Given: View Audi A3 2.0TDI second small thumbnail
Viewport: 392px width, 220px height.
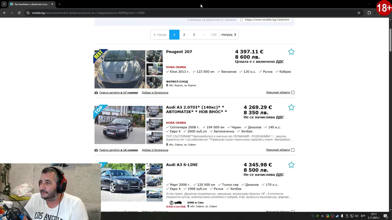Looking at the screenshot, I should click(x=154, y=125).
